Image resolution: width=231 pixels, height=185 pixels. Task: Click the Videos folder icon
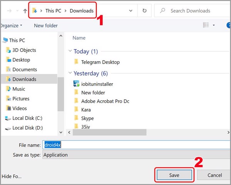(8, 108)
